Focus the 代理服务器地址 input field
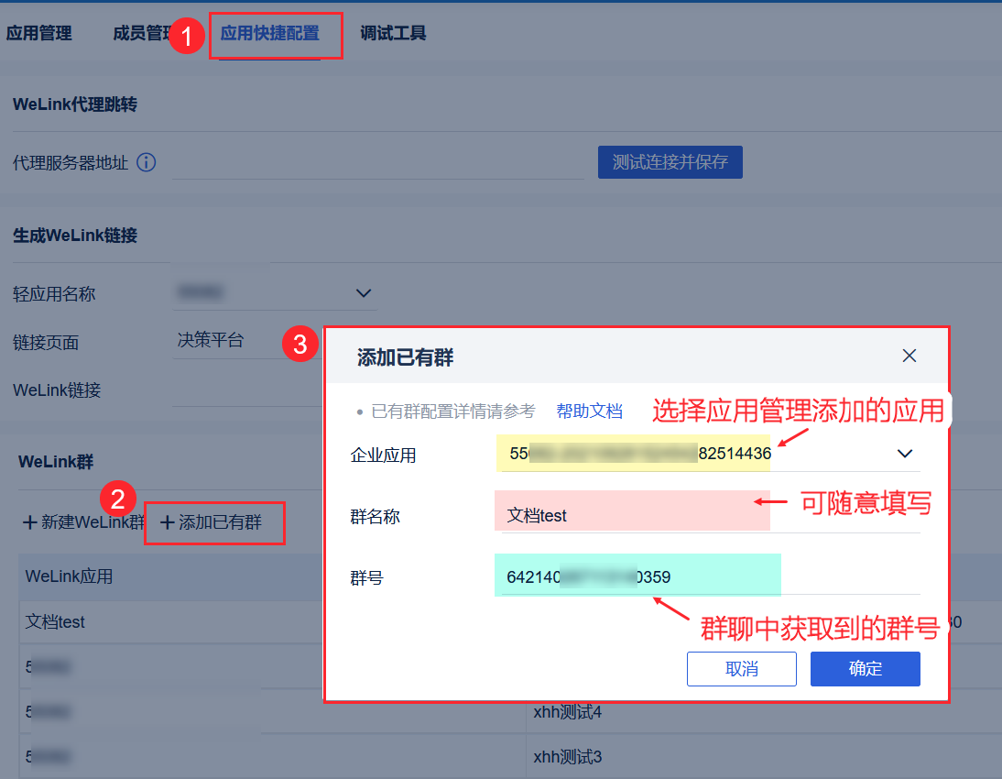The height and width of the screenshot is (779, 1002). [x=377, y=163]
